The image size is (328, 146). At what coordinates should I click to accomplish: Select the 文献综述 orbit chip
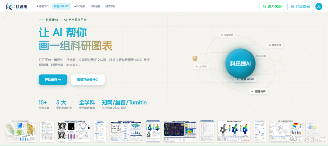227,35
